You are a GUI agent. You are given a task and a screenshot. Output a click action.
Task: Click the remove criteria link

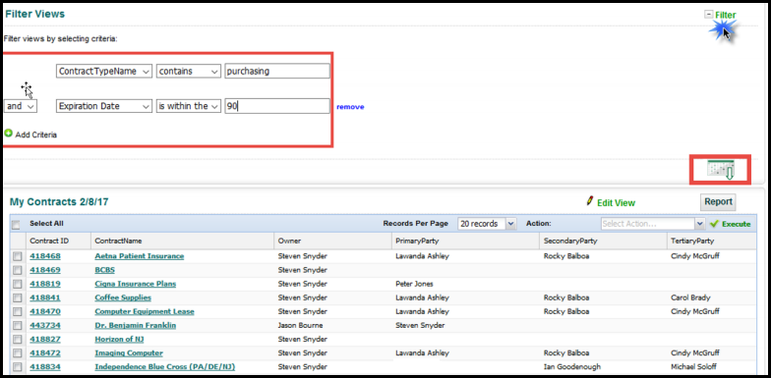point(350,106)
